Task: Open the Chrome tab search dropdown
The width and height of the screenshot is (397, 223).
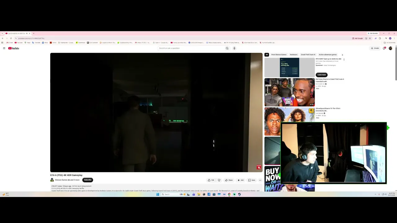Action: (2, 33)
